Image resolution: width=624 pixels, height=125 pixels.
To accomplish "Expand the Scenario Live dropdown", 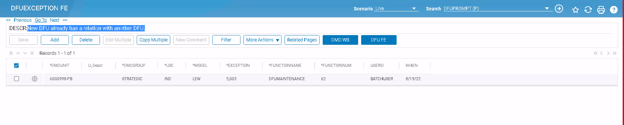I will pyautogui.click(x=414, y=8).
